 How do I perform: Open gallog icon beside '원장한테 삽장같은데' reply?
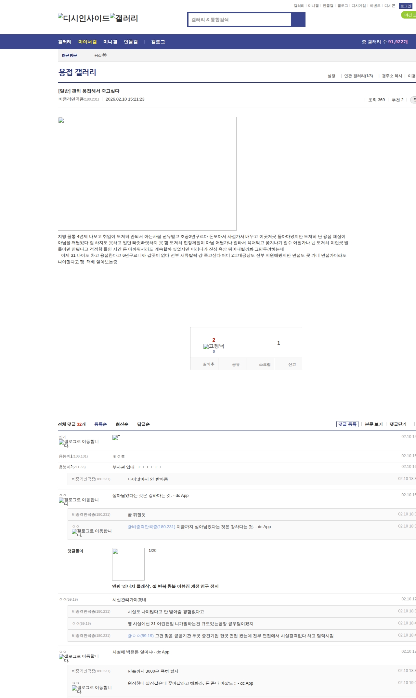[x=92, y=690]
